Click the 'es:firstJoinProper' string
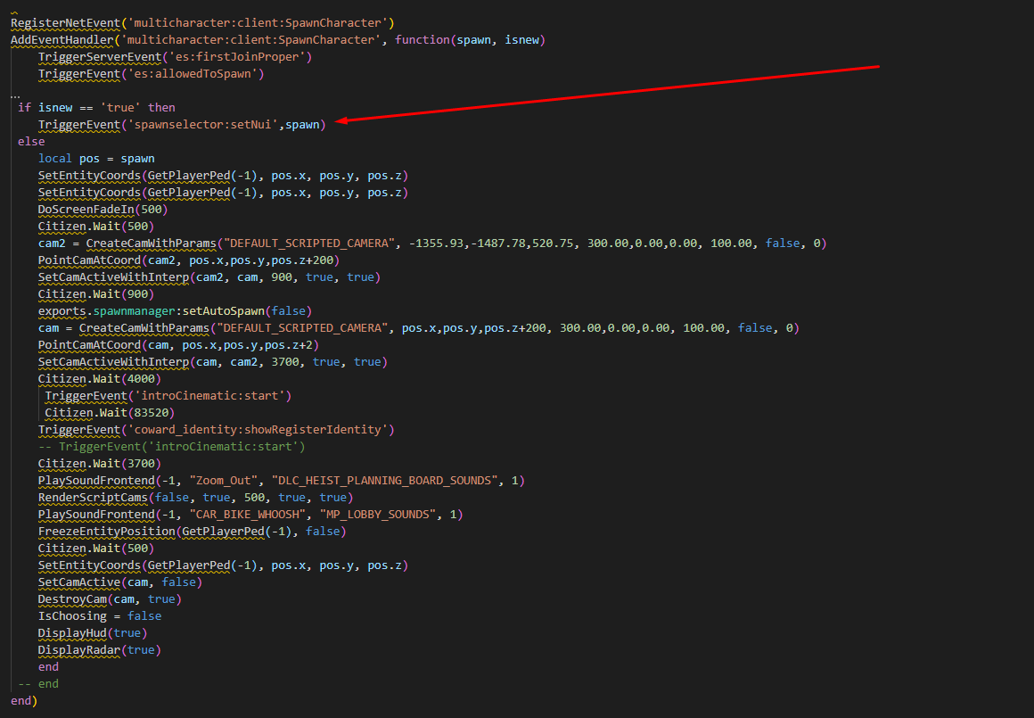This screenshot has width=1034, height=718. pos(237,57)
